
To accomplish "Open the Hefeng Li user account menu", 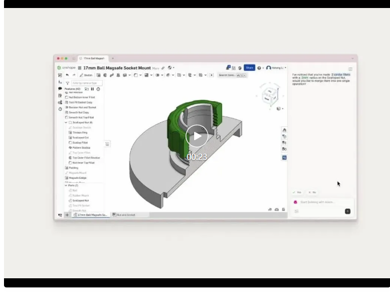I will click(x=276, y=67).
